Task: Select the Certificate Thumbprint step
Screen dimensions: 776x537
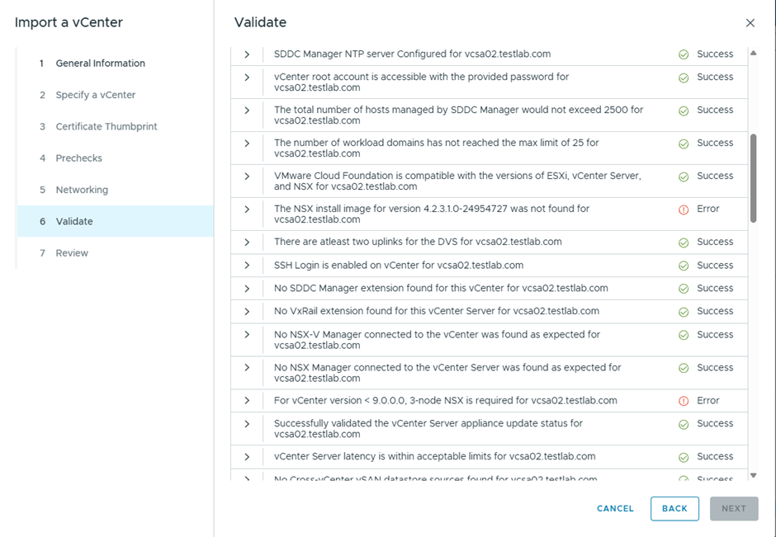Action: (x=106, y=127)
